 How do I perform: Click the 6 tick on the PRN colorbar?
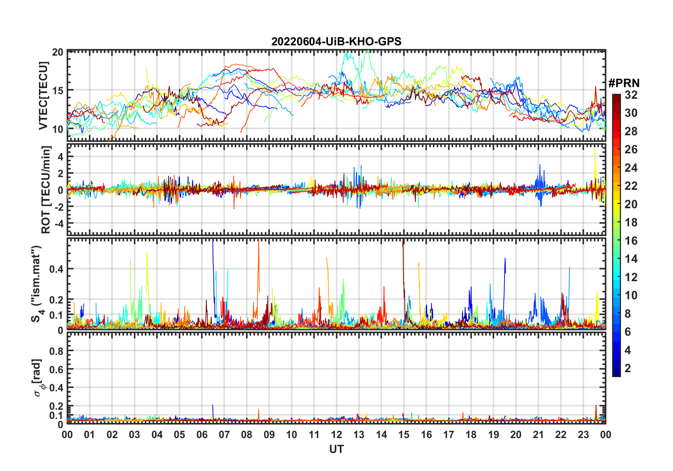pos(628,332)
